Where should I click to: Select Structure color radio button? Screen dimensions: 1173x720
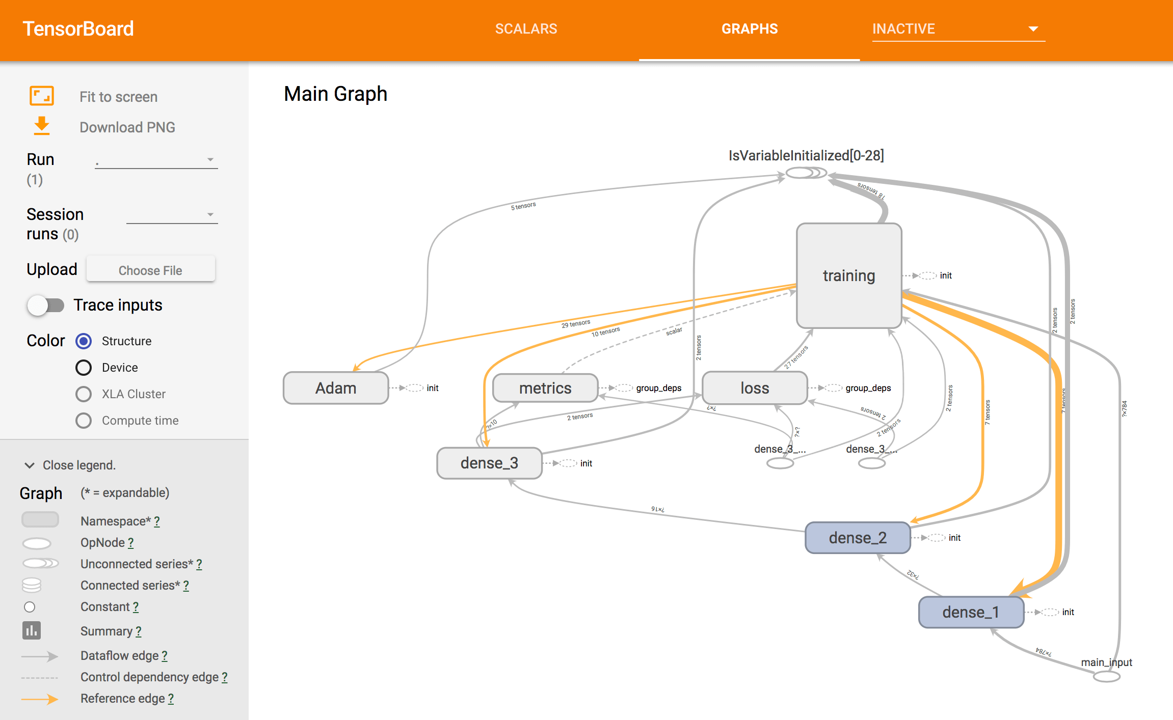[x=84, y=341]
